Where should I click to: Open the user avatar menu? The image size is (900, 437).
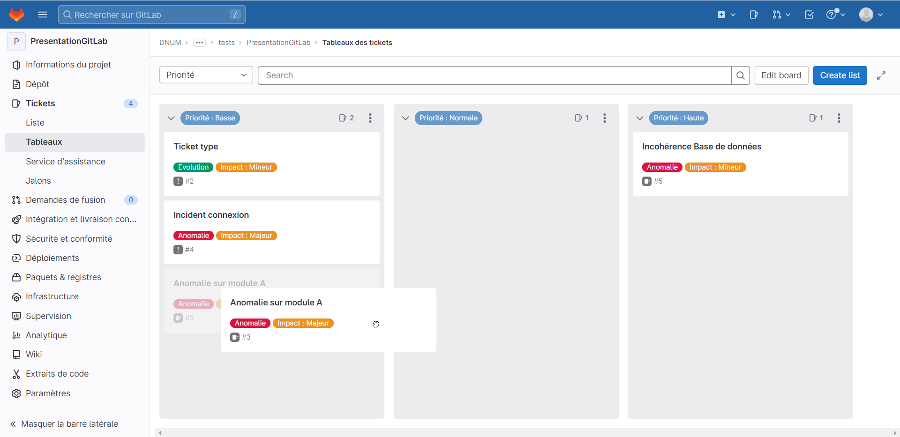870,15
